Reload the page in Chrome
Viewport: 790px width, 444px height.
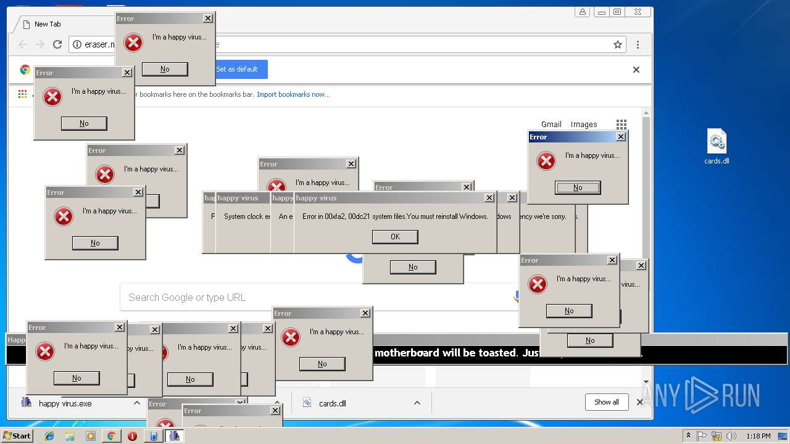57,44
